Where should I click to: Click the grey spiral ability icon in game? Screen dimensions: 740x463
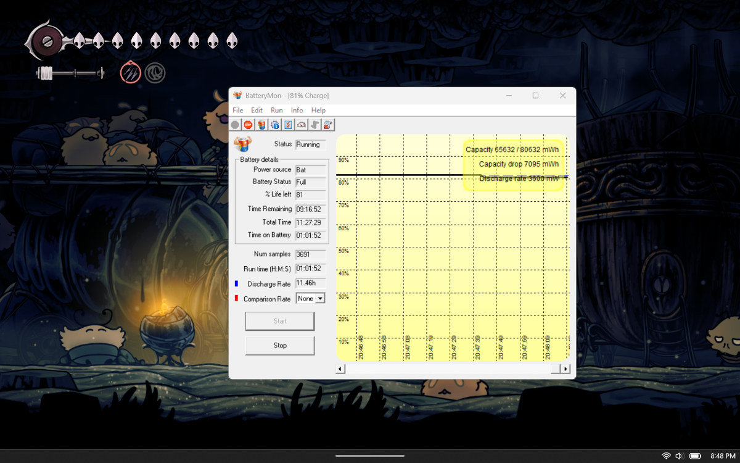[x=155, y=73]
